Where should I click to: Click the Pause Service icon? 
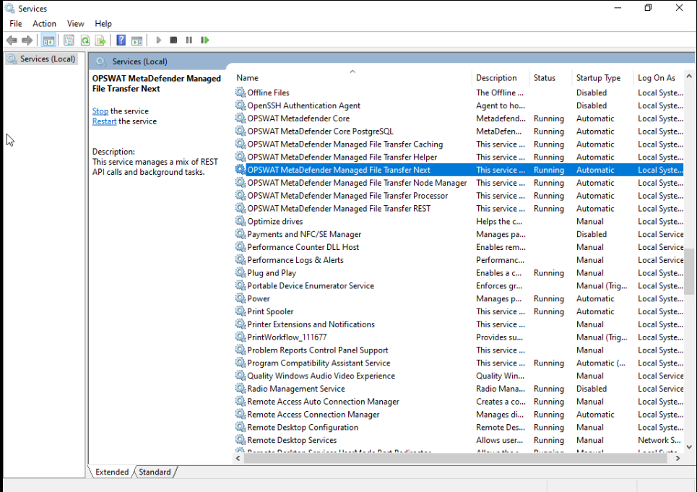(189, 40)
